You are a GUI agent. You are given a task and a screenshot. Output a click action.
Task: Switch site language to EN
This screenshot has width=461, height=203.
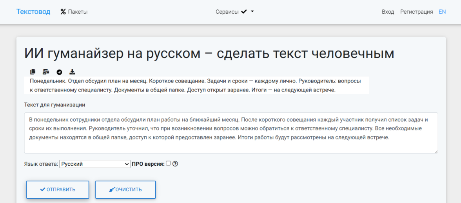(442, 12)
